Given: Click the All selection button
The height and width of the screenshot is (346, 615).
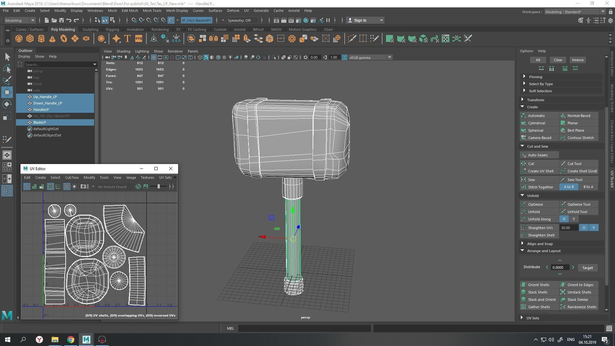Looking at the screenshot, I should coord(538,60).
